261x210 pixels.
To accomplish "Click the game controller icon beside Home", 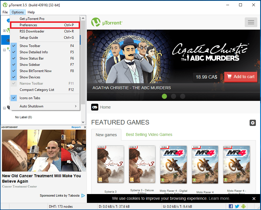I will [95, 107].
